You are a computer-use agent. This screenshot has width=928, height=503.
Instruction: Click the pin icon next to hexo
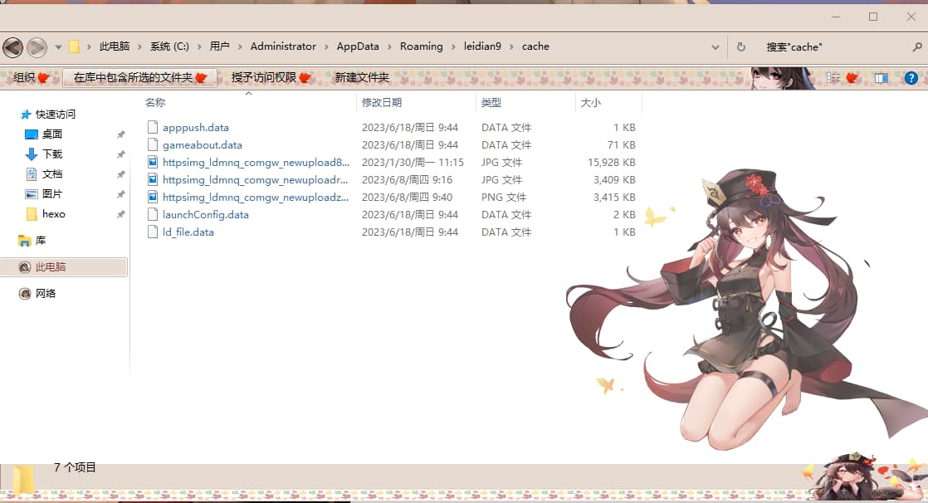point(120,215)
